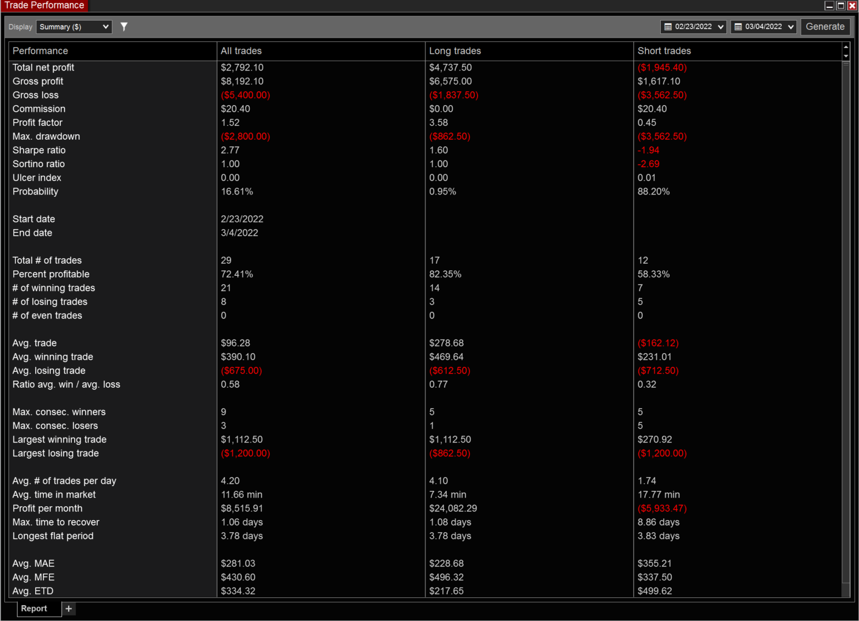Minimize the Trade Performance window

(829, 5)
